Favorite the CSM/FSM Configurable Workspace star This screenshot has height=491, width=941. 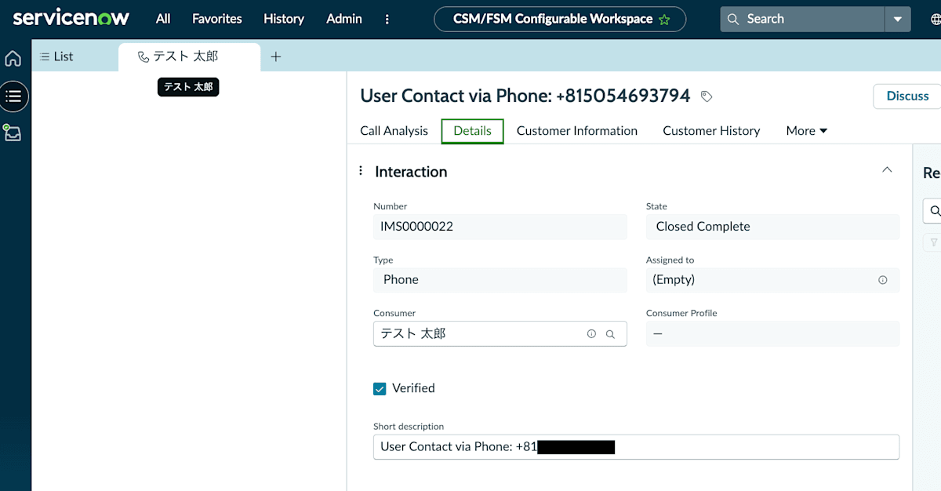(664, 20)
